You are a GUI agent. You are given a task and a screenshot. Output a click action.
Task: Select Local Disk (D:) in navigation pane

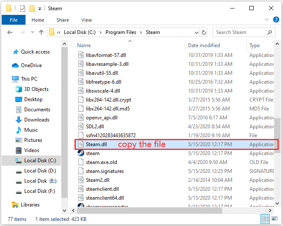36,171
